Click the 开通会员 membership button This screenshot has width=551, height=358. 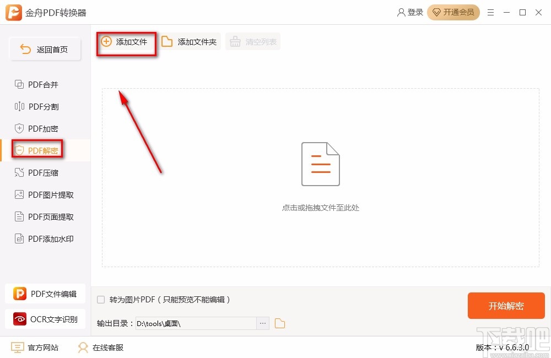(x=453, y=12)
